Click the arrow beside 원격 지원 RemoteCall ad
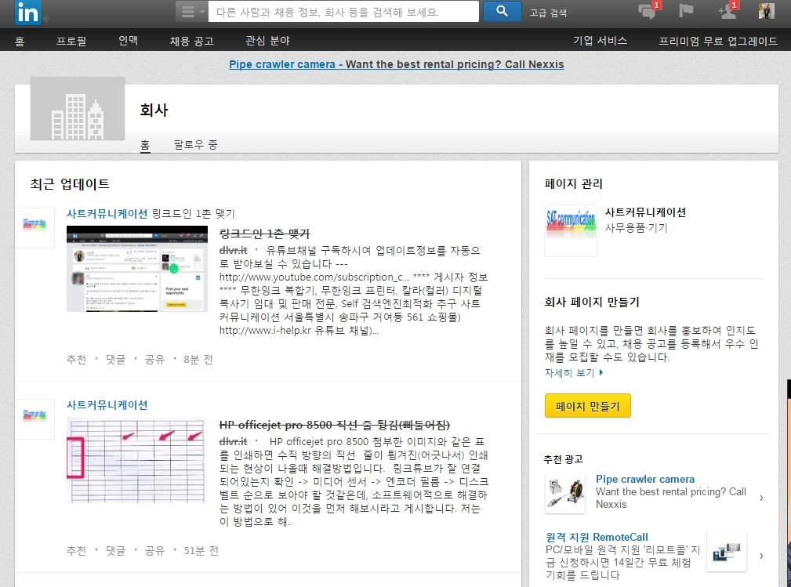The height and width of the screenshot is (587, 791). click(761, 556)
